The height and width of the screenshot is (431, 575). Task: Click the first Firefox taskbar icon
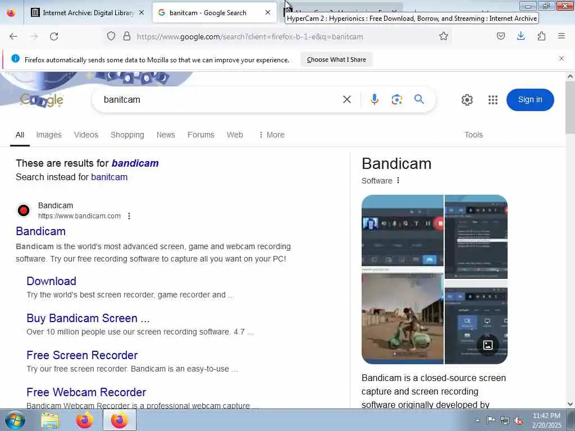[x=84, y=420]
